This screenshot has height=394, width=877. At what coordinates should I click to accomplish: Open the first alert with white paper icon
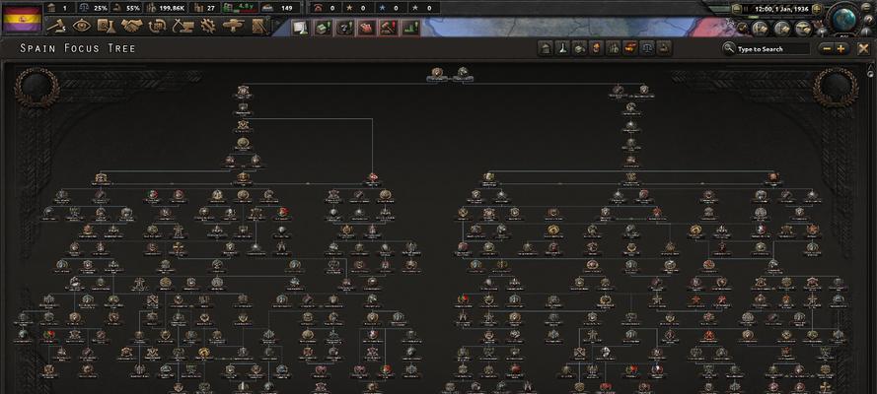click(x=300, y=28)
